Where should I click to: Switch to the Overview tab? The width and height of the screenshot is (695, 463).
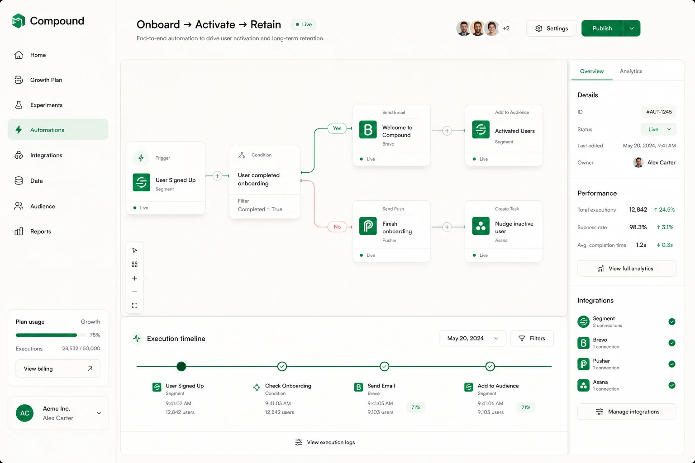(x=592, y=71)
